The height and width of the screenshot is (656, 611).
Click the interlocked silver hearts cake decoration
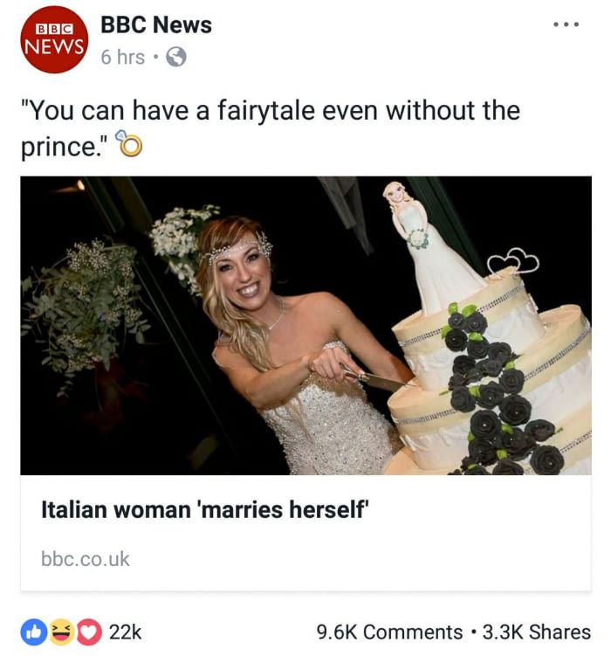pos(512,262)
